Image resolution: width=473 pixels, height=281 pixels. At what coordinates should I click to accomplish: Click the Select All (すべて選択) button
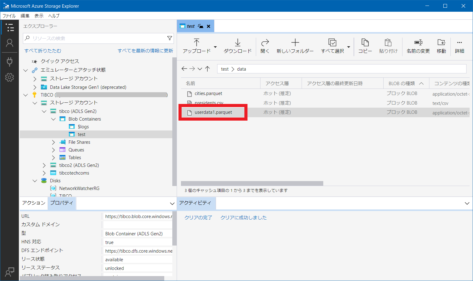(332, 46)
